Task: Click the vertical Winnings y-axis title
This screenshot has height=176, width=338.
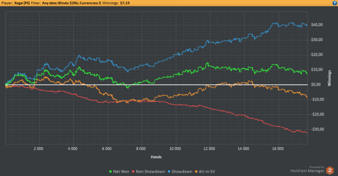Action: 329,78
